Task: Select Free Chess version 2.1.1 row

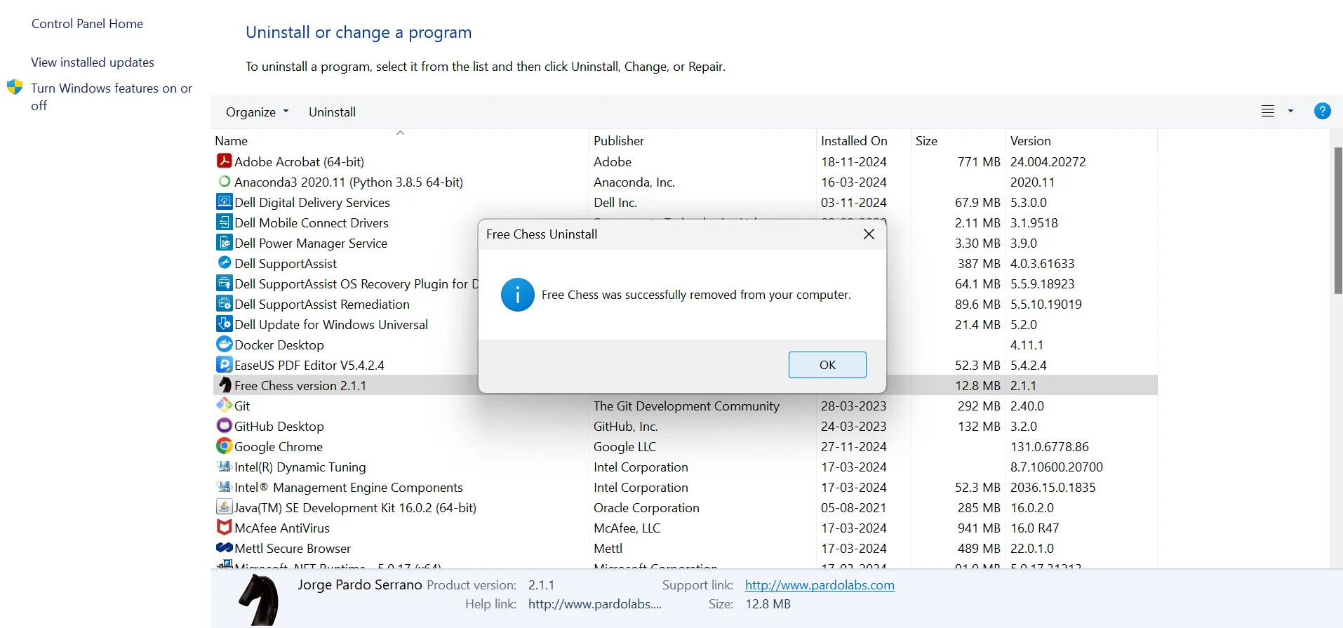Action: click(x=685, y=385)
